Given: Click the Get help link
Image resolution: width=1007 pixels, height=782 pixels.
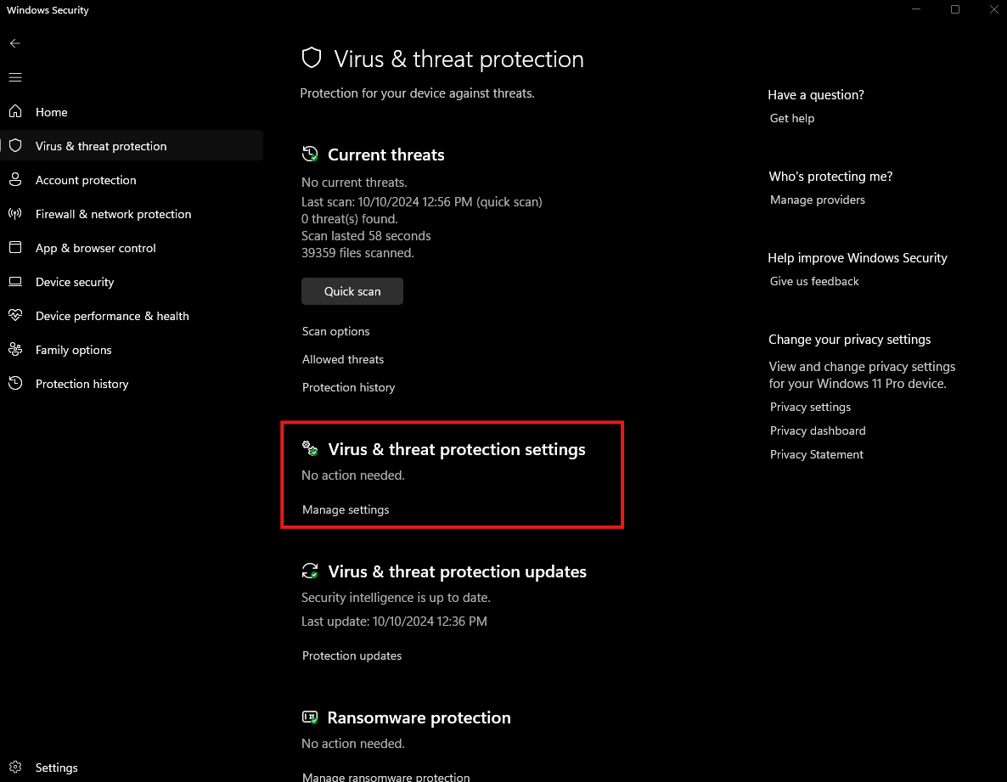Looking at the screenshot, I should coord(792,118).
